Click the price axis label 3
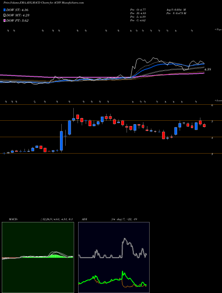This screenshot has height=293, width=222. [x=212, y=154]
